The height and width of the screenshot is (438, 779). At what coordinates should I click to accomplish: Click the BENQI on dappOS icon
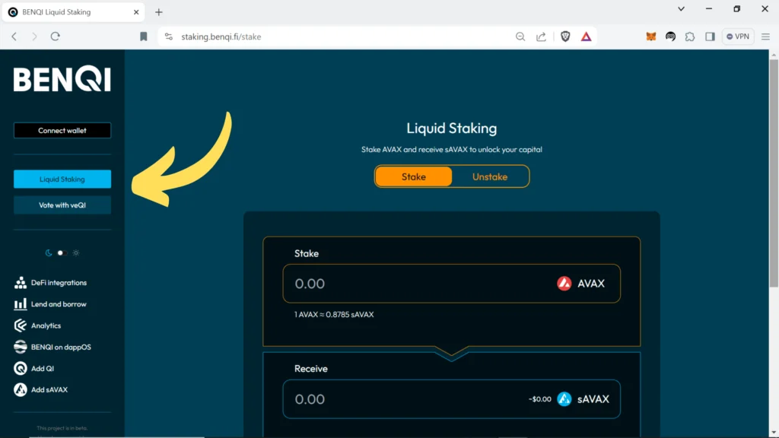21,347
